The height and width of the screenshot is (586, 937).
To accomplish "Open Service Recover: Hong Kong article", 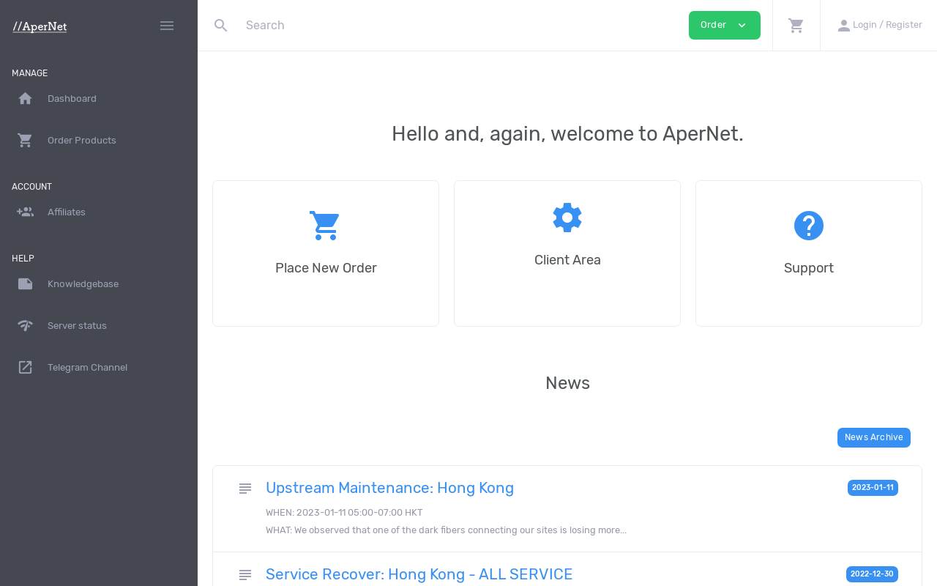I will (419, 574).
